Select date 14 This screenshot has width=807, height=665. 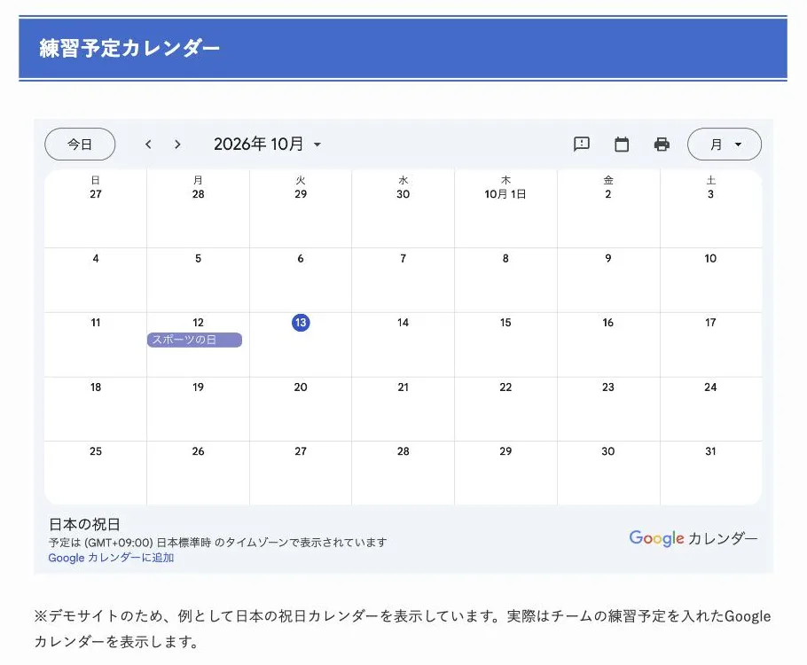point(403,323)
